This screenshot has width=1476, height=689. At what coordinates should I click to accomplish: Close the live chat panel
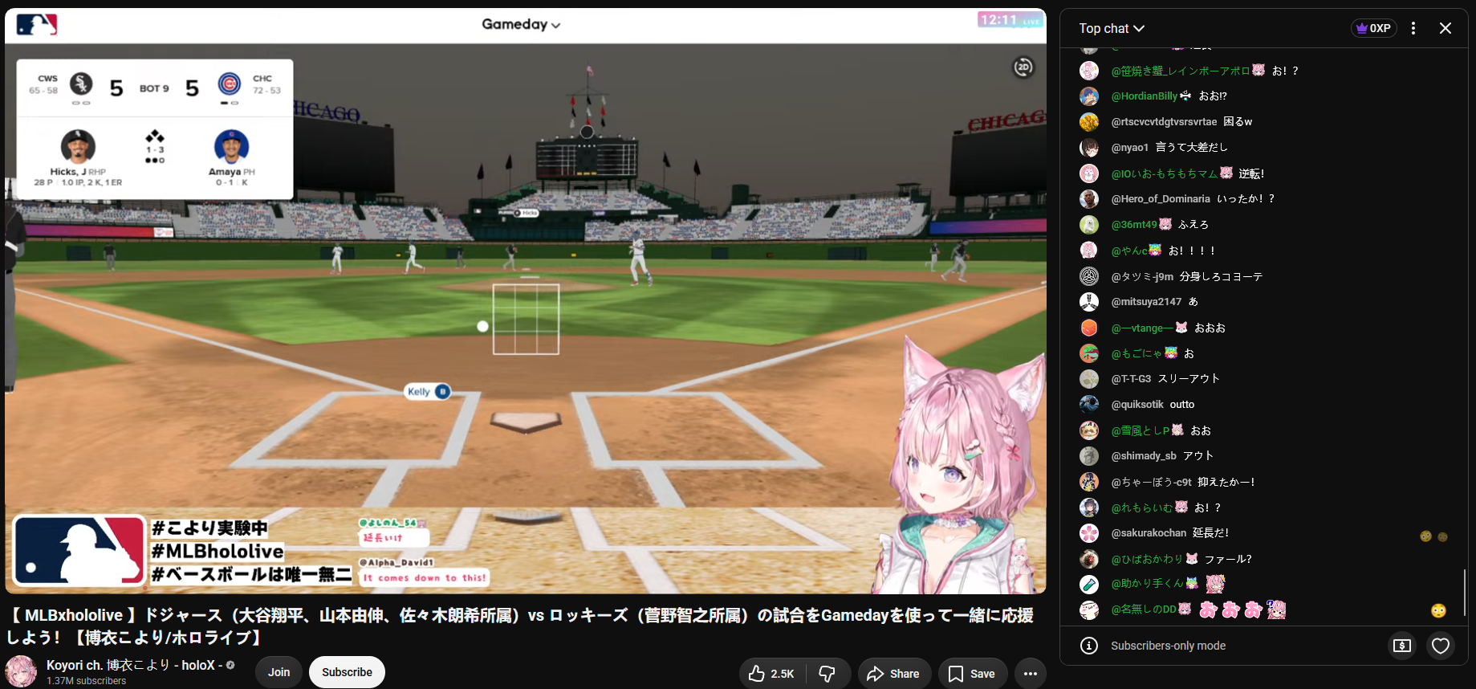point(1446,28)
